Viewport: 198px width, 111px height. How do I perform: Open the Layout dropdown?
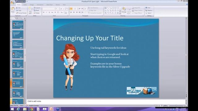(x=37, y=8)
